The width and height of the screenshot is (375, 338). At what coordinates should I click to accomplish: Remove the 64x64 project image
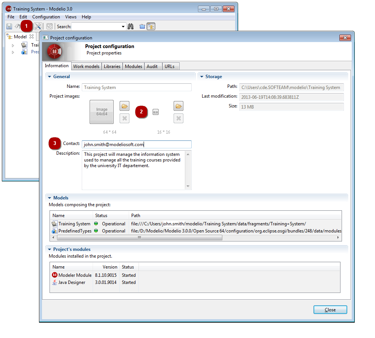point(124,119)
